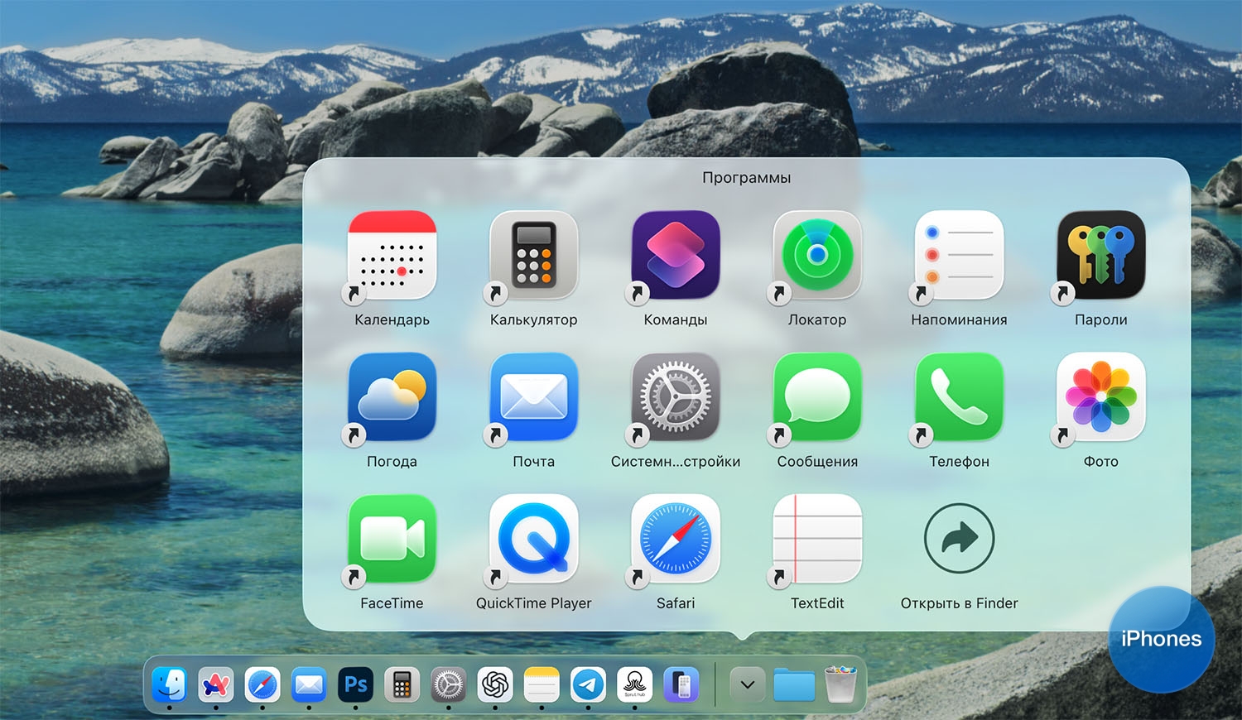Launch the Телефон phone app
1242x720 pixels.
click(959, 397)
